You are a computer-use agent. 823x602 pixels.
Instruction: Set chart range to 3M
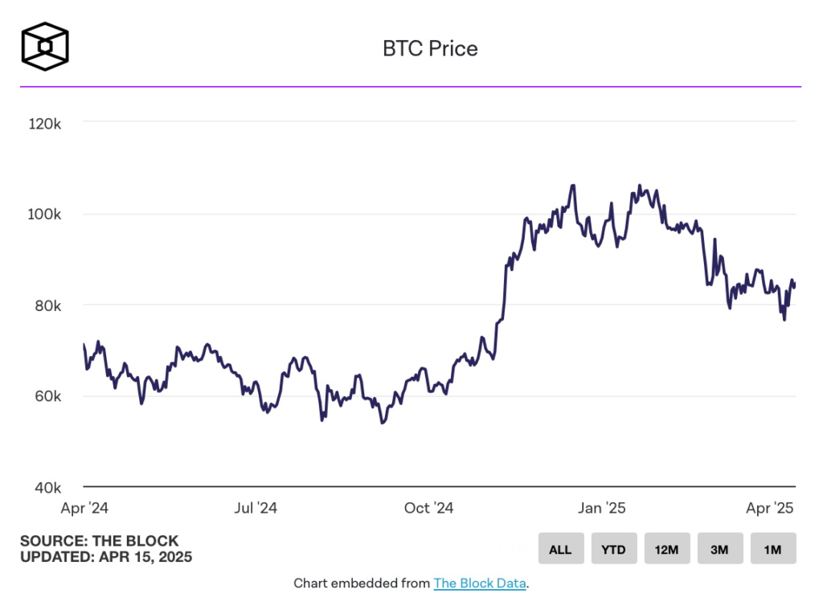click(x=719, y=549)
